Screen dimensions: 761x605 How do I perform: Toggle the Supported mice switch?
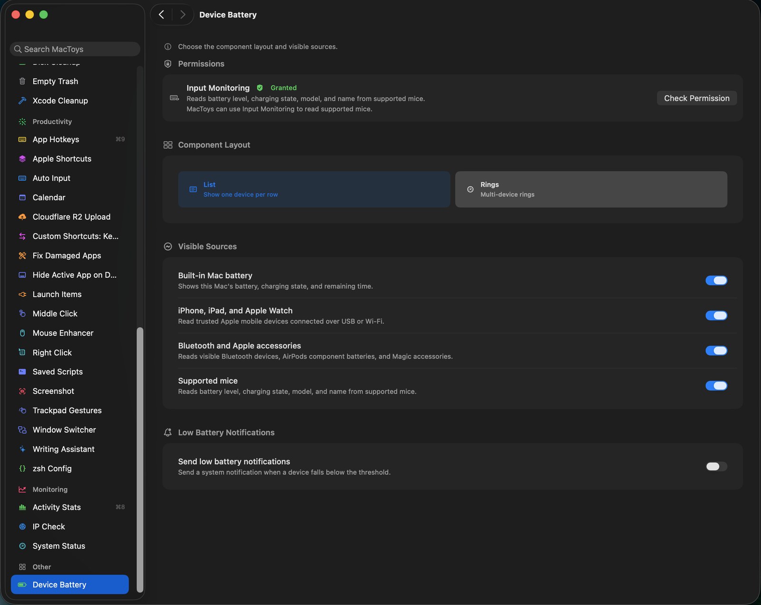click(x=716, y=386)
